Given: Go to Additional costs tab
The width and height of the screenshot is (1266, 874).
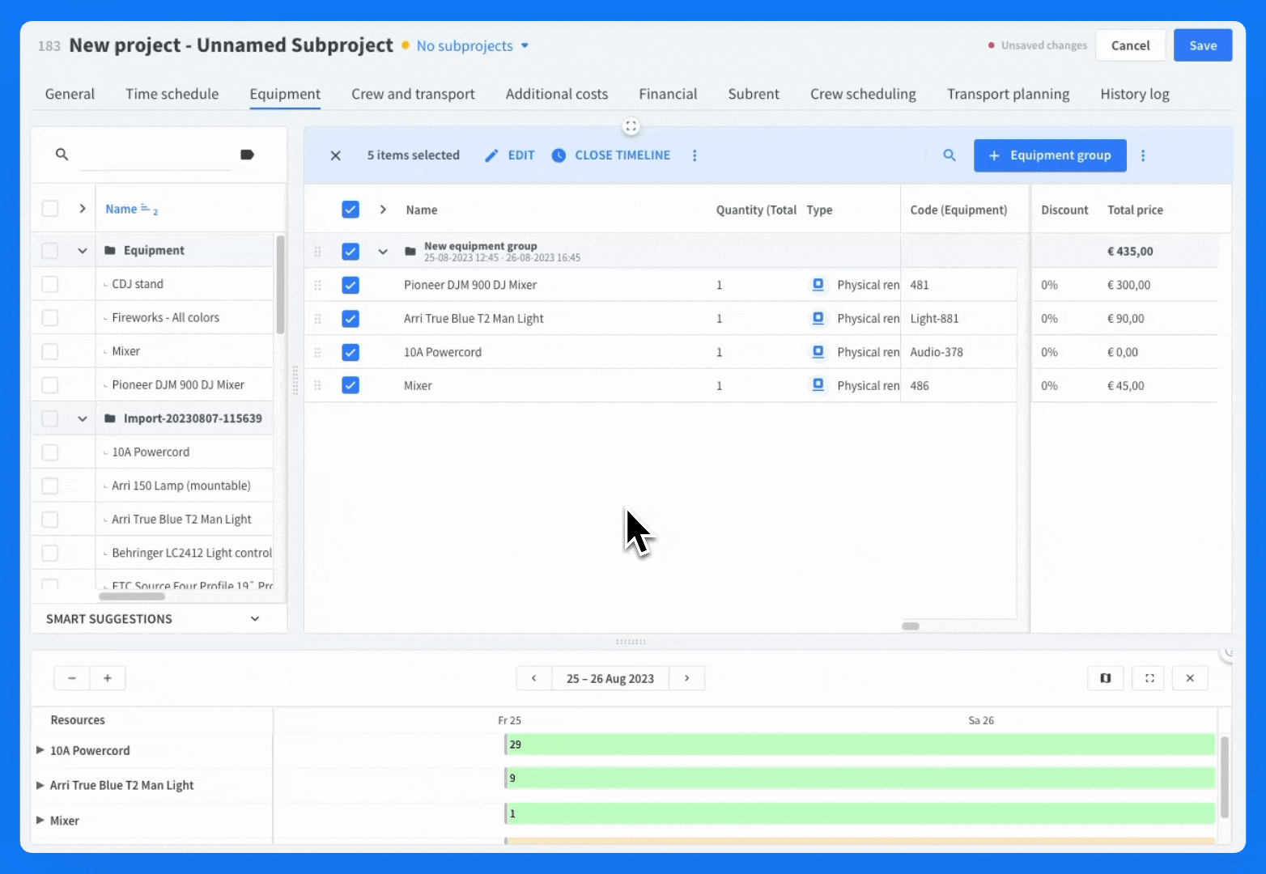Looking at the screenshot, I should (557, 94).
